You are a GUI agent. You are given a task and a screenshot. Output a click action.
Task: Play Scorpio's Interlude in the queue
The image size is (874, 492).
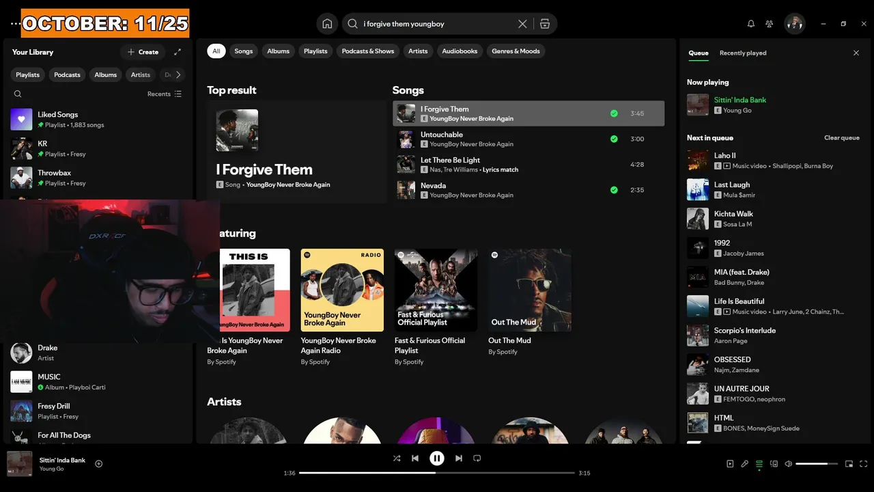point(774,336)
